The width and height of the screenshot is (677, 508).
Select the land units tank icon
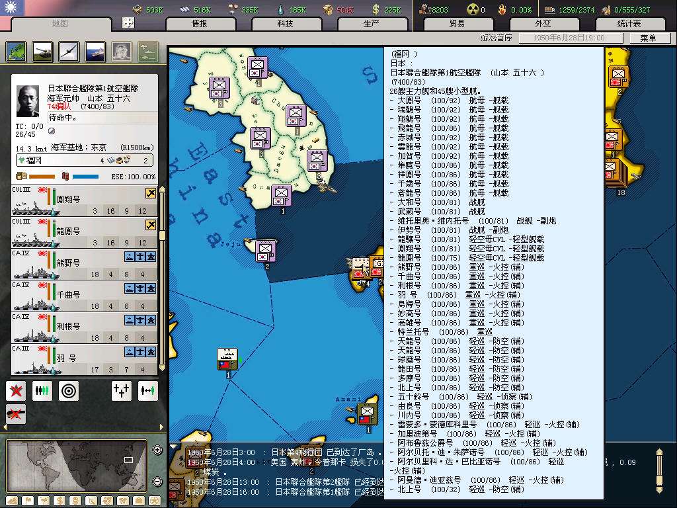[42, 51]
